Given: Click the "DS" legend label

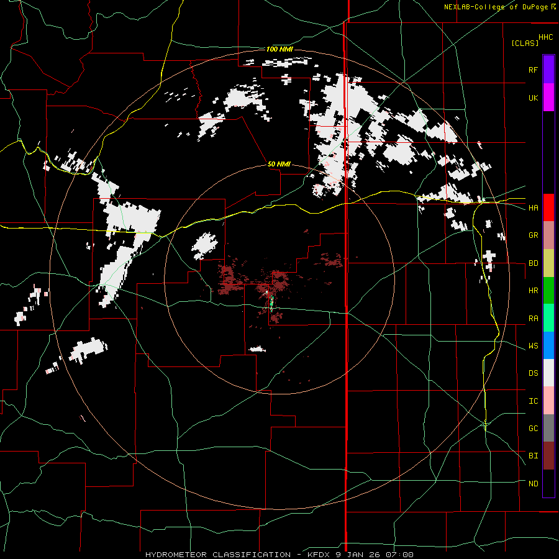Looking at the screenshot, I should 533,373.
